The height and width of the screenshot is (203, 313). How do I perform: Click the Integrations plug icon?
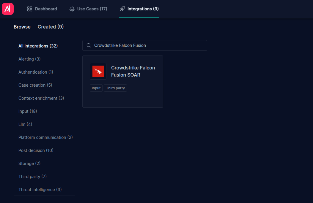[x=122, y=9]
